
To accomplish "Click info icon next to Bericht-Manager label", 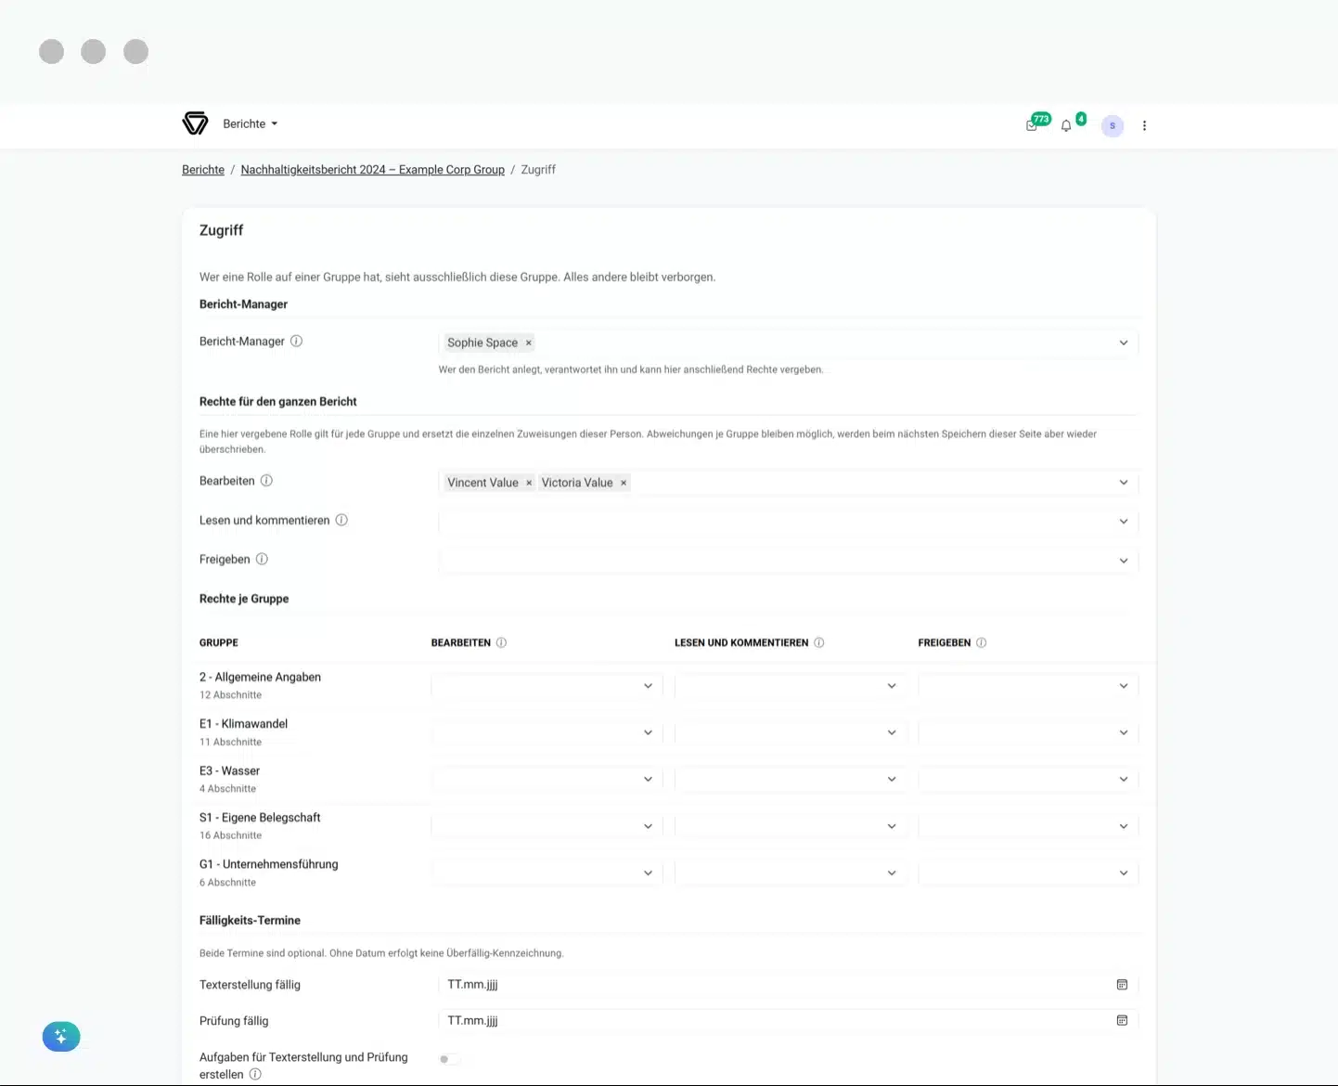I will pyautogui.click(x=297, y=341).
